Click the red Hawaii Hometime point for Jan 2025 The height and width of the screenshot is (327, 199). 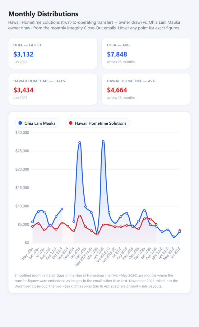coord(80,216)
